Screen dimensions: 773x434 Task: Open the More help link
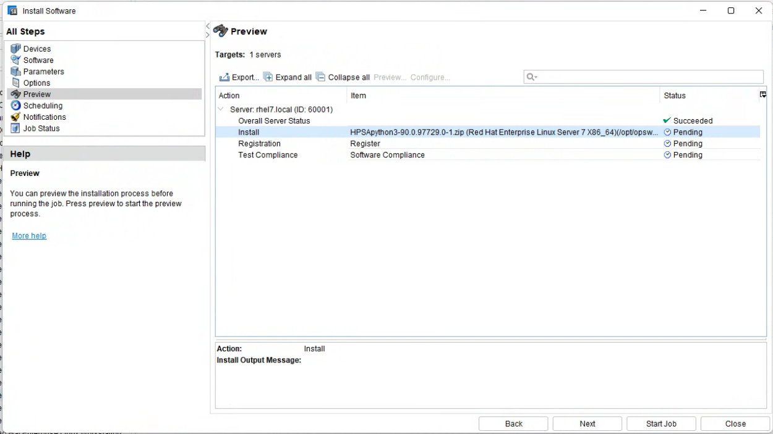pyautogui.click(x=29, y=236)
